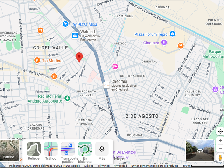The image size is (224, 168).
Task: Click the BURÓCRATA FEDERAL neighborhood label
Action: pyautogui.click(x=86, y=93)
